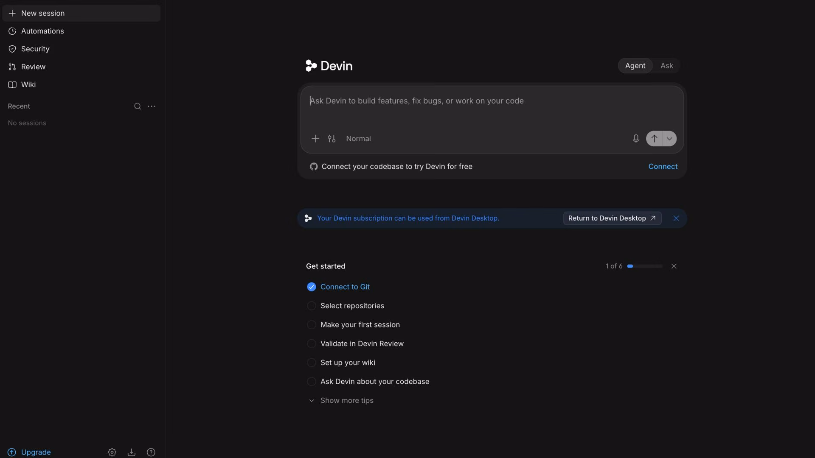Click the No sessions text
Viewport: 815px width, 458px height.
[x=27, y=123]
